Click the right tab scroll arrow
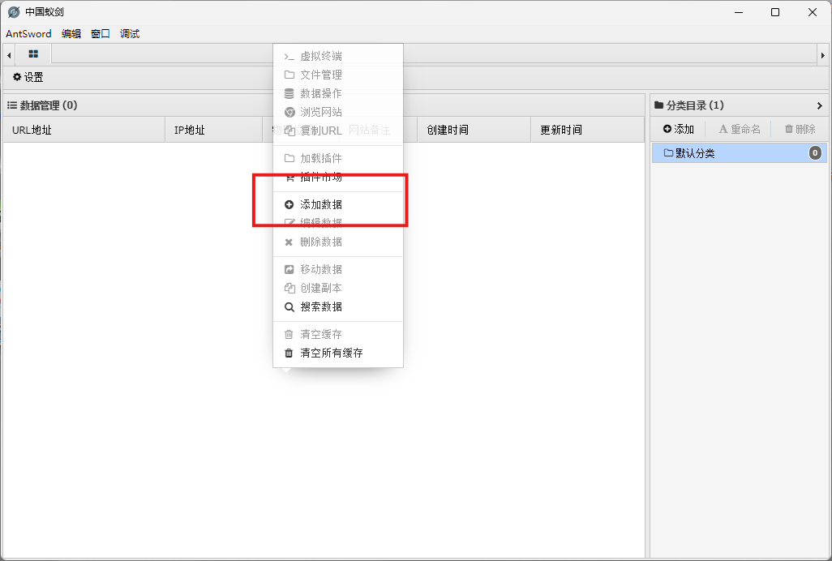 pyautogui.click(x=823, y=55)
